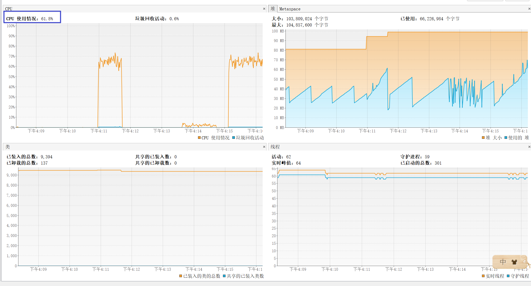
Task: Click blue 使用的 堆 legend swatch
Action: pos(506,138)
